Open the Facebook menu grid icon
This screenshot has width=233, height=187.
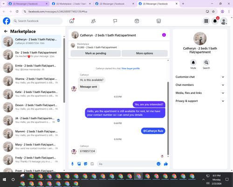coord(206,21)
